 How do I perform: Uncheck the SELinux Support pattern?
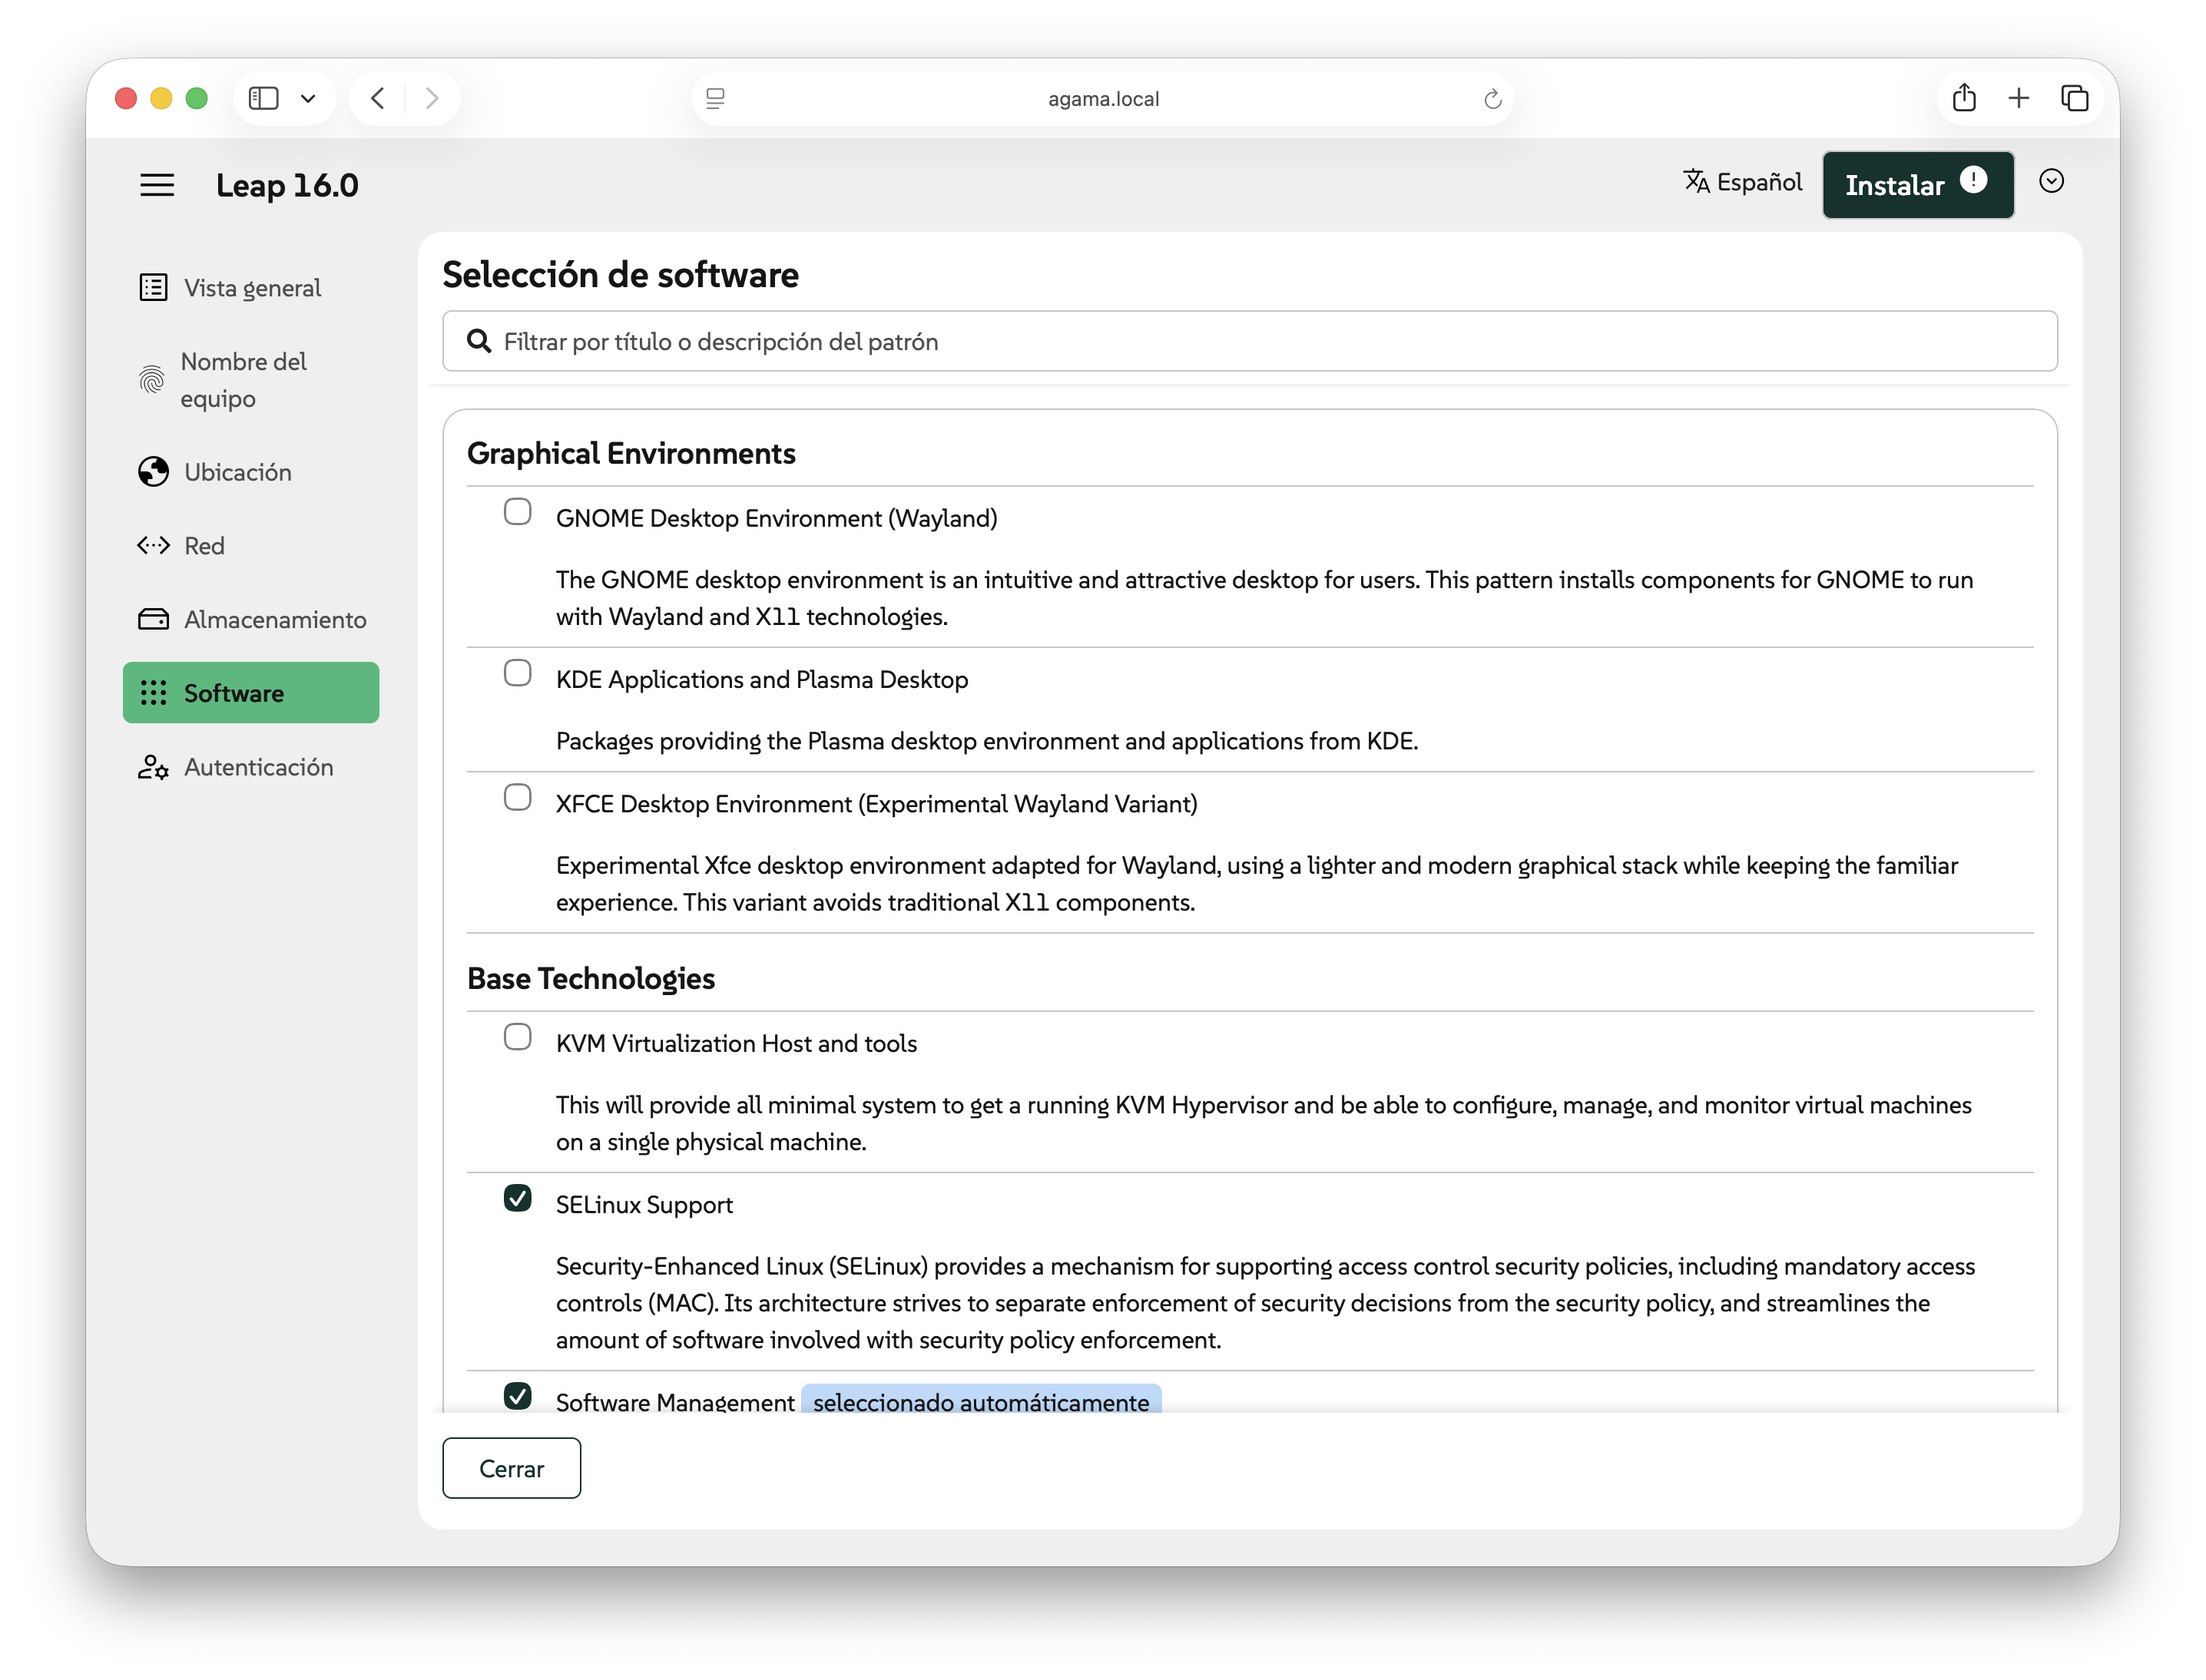point(517,1198)
